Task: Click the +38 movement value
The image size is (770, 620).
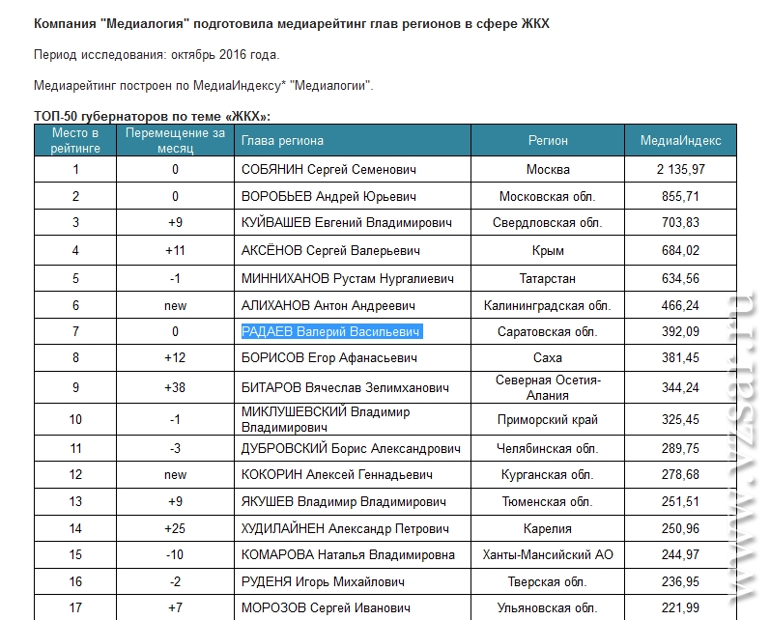Action: coord(175,387)
